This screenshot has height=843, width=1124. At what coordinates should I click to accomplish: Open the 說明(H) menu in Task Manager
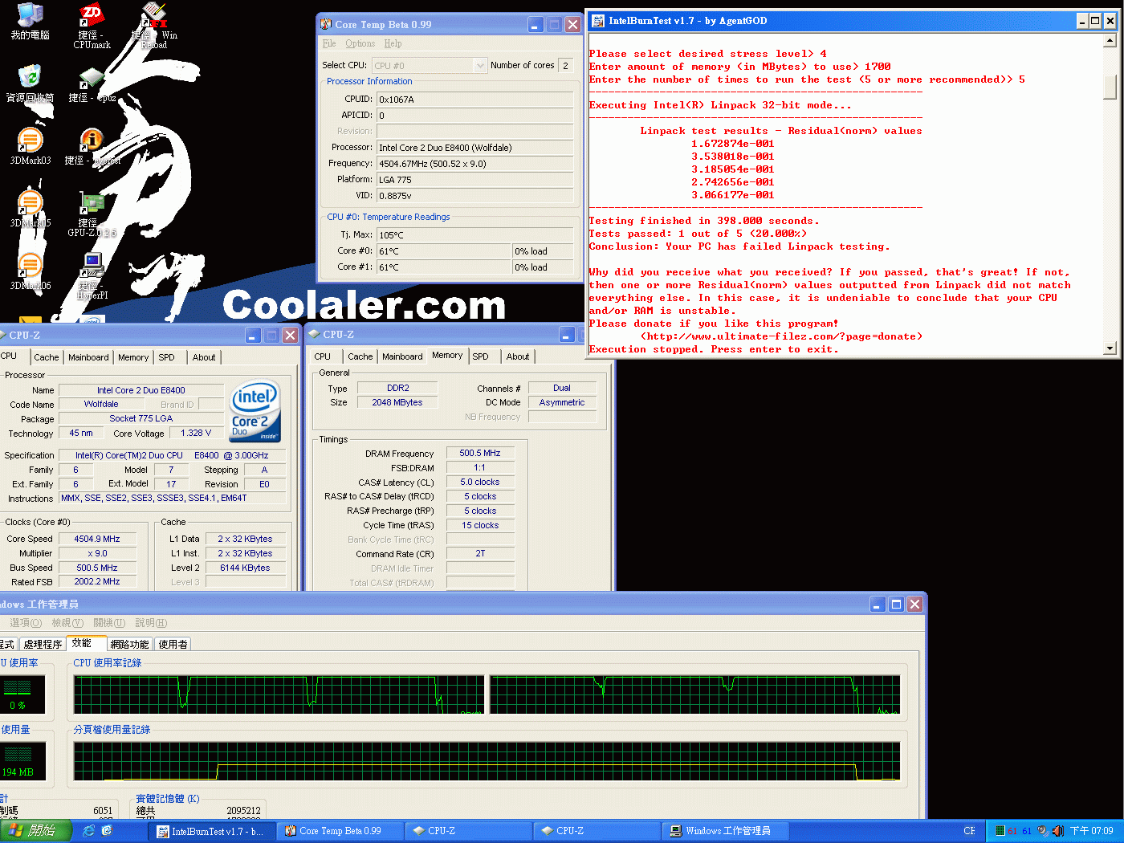(151, 623)
